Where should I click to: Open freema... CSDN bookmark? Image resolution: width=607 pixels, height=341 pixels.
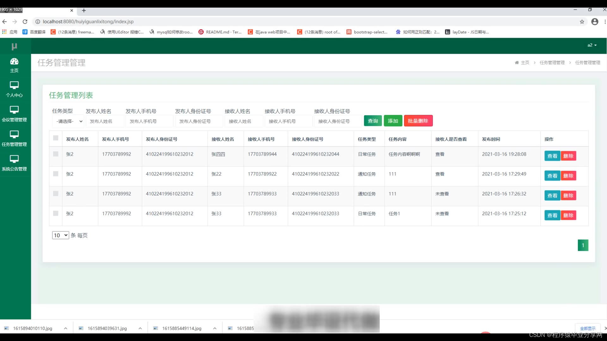click(x=72, y=32)
